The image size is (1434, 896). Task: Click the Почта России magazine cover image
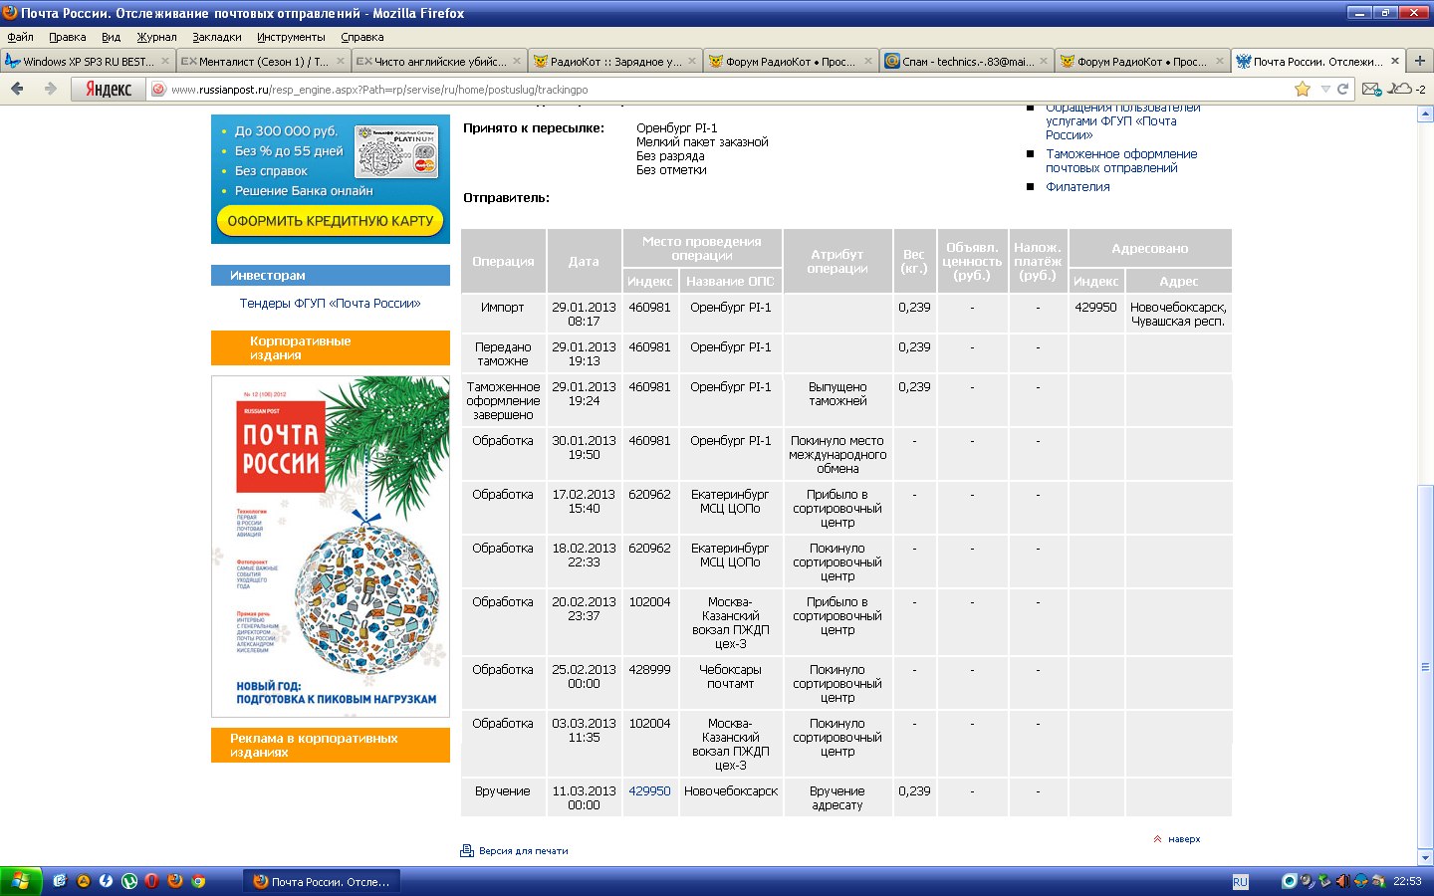pyautogui.click(x=331, y=546)
